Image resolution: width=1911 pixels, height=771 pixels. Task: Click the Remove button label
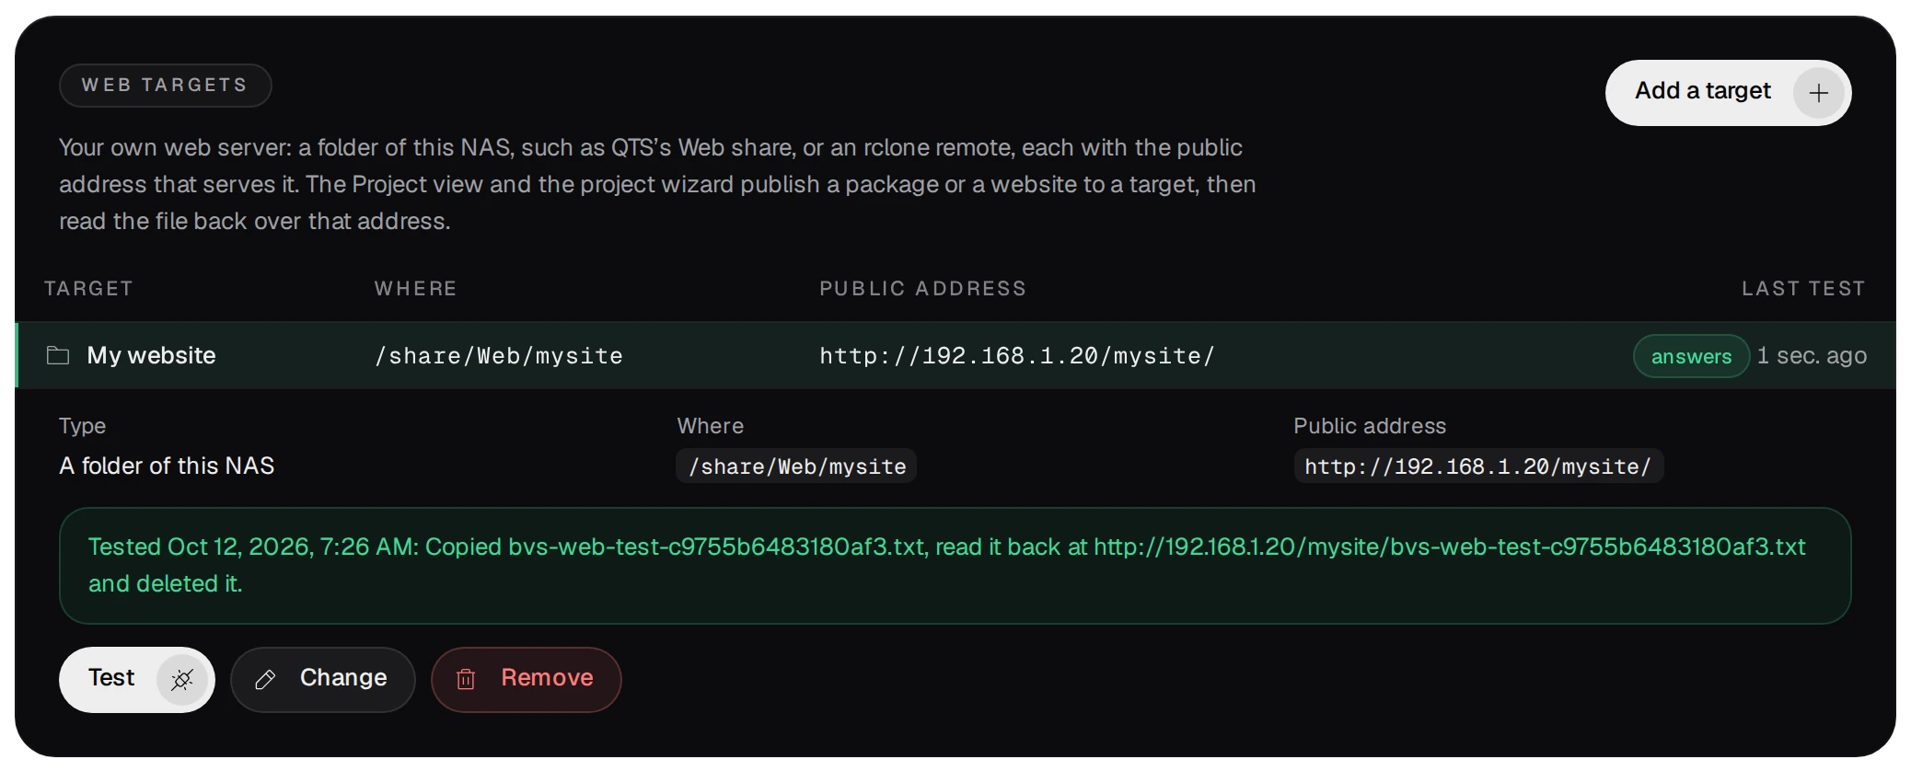click(x=547, y=678)
